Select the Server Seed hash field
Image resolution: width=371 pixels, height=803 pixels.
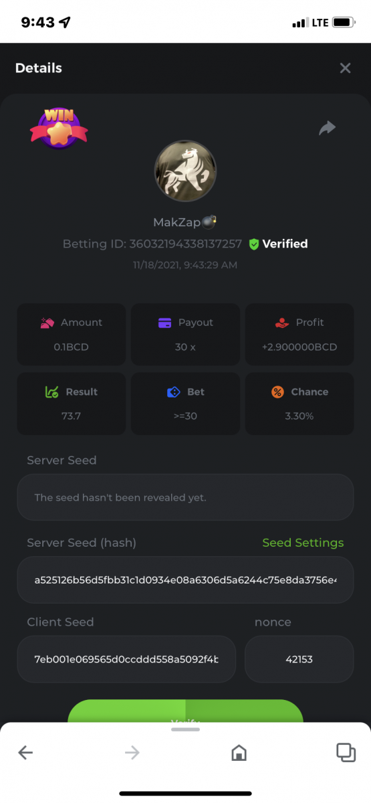point(185,579)
